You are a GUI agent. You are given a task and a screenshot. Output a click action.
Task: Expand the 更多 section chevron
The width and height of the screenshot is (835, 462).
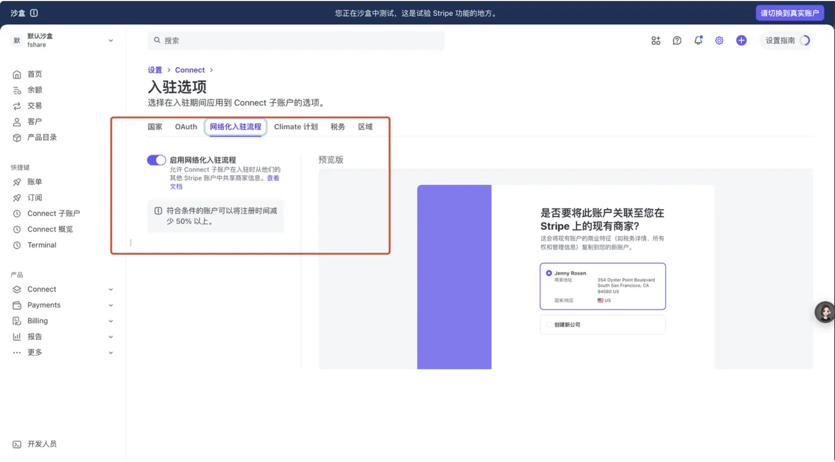111,352
